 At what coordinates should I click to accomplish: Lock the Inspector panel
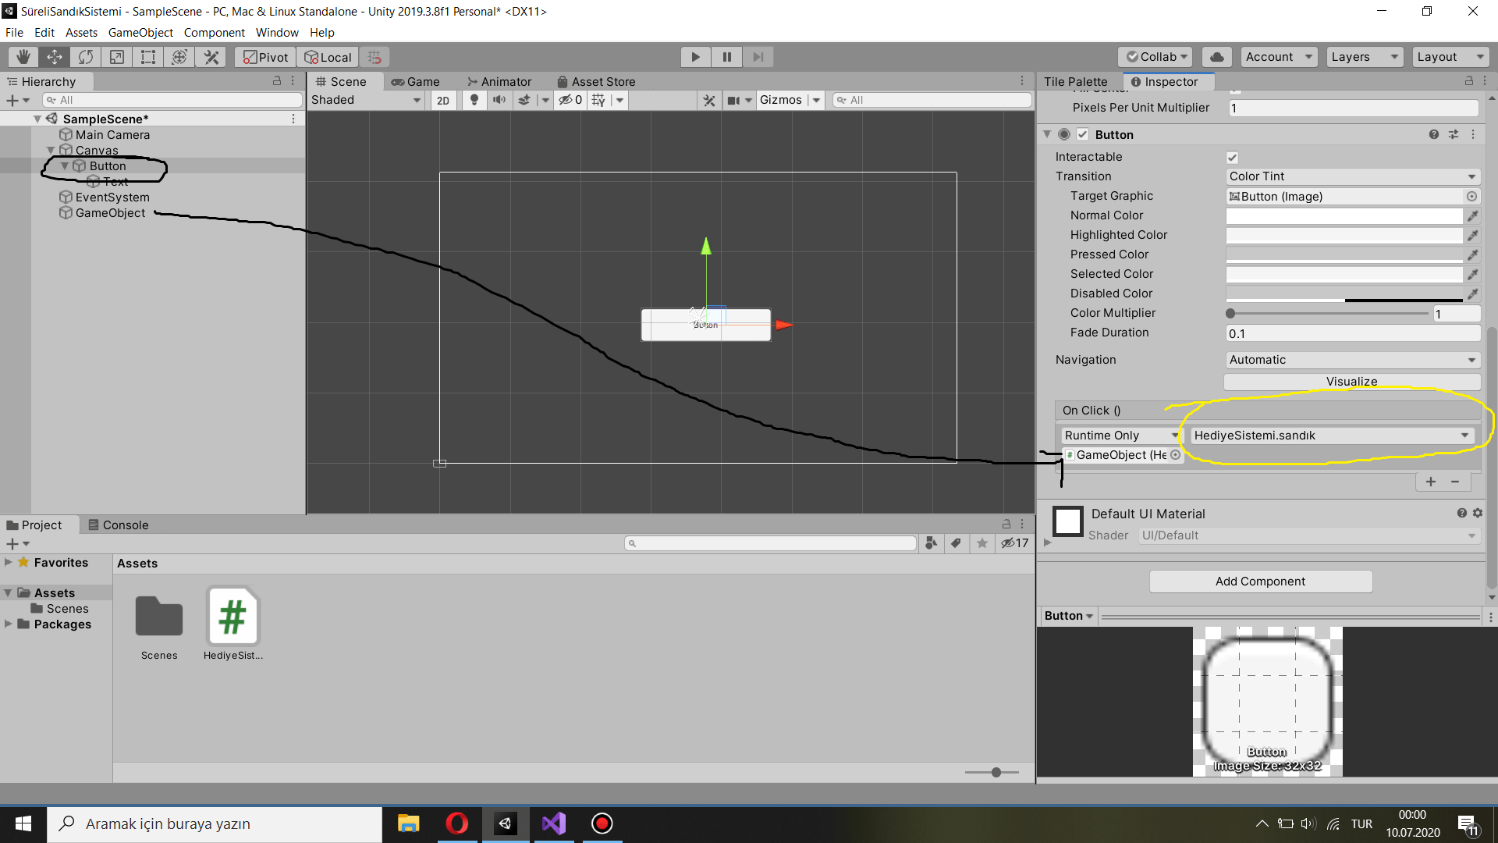pyautogui.click(x=1468, y=81)
